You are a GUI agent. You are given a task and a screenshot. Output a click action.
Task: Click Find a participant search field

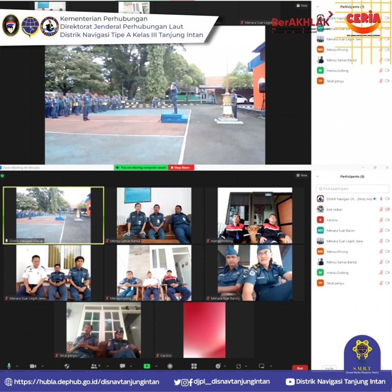click(352, 189)
